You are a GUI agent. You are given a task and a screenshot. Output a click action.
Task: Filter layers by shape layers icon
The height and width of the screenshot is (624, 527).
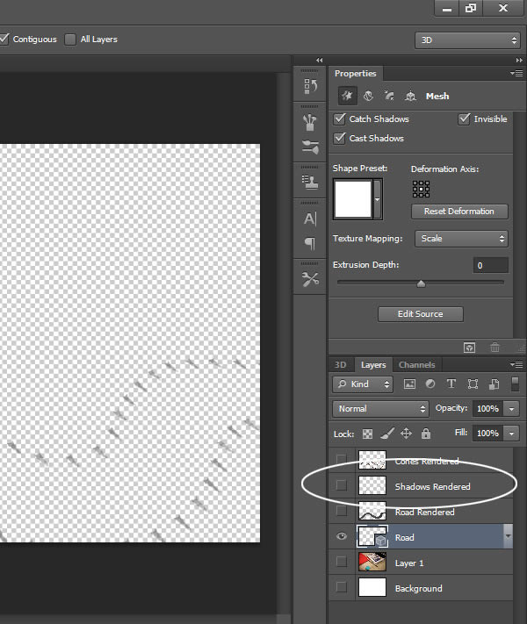tap(473, 384)
